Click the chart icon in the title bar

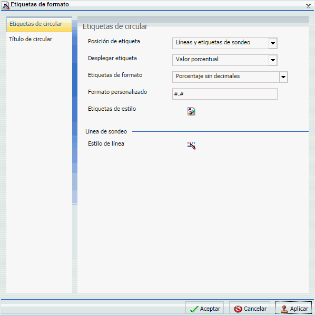click(5, 5)
